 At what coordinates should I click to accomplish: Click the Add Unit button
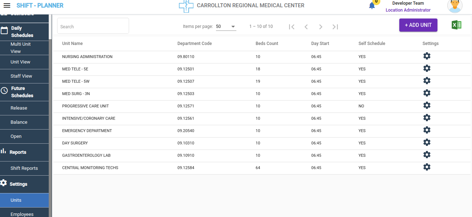[x=418, y=25]
